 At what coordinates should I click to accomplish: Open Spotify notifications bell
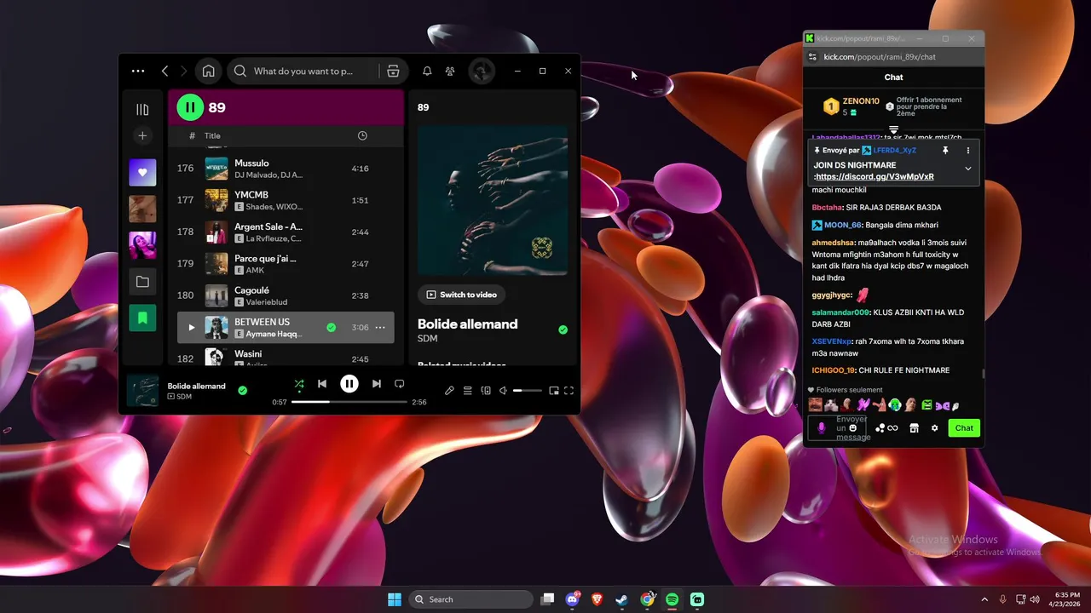(x=427, y=72)
